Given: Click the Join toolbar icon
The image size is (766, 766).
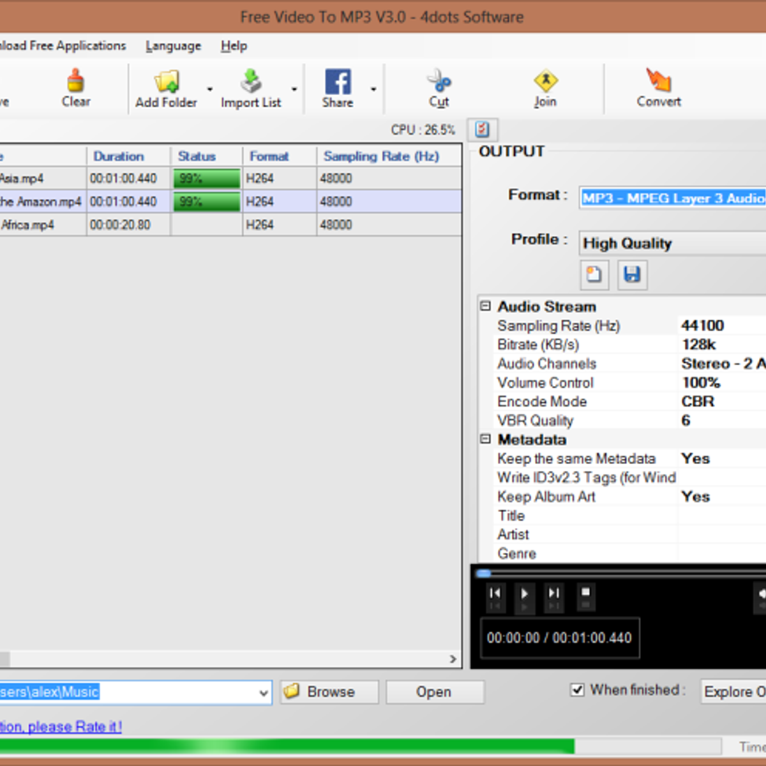Looking at the screenshot, I should click(x=545, y=82).
